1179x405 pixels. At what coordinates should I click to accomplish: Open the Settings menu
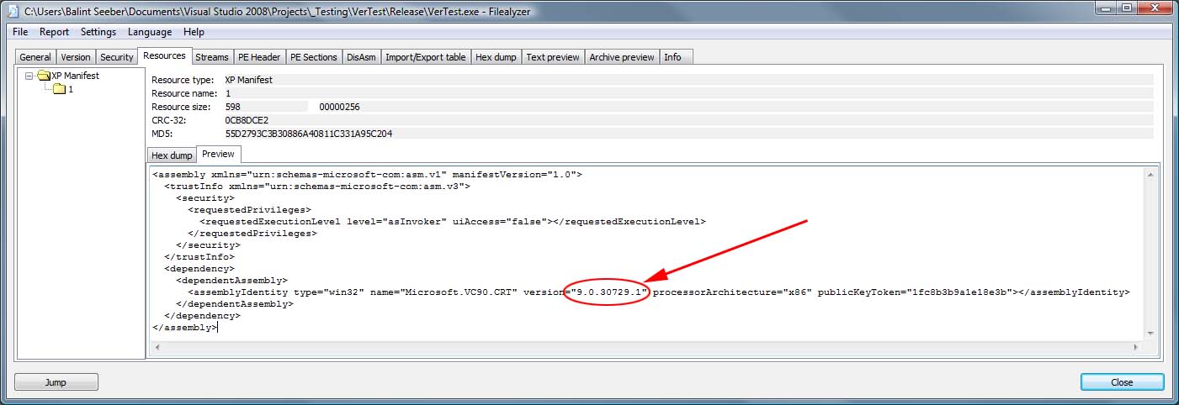(x=98, y=32)
